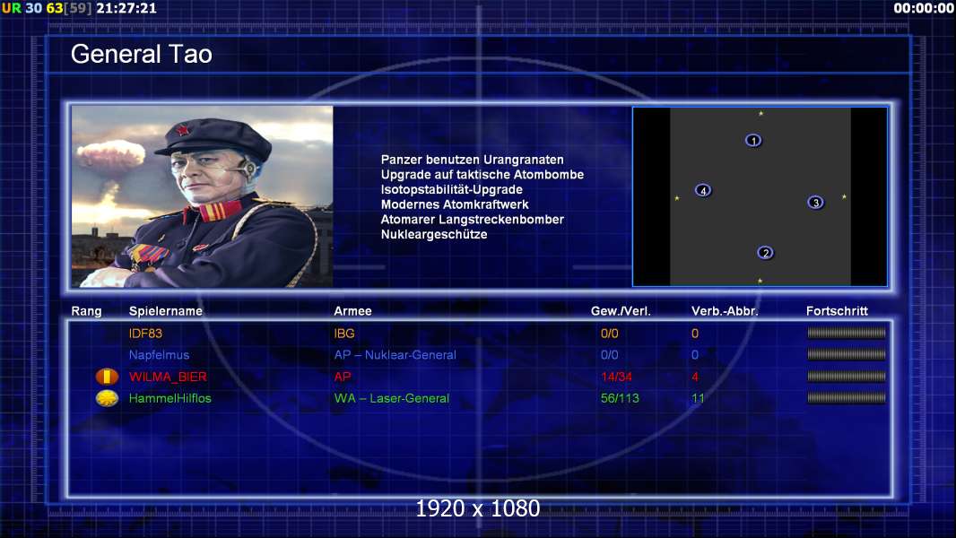
Task: Click WILMA_BIER's army label AP
Action: [x=343, y=377]
